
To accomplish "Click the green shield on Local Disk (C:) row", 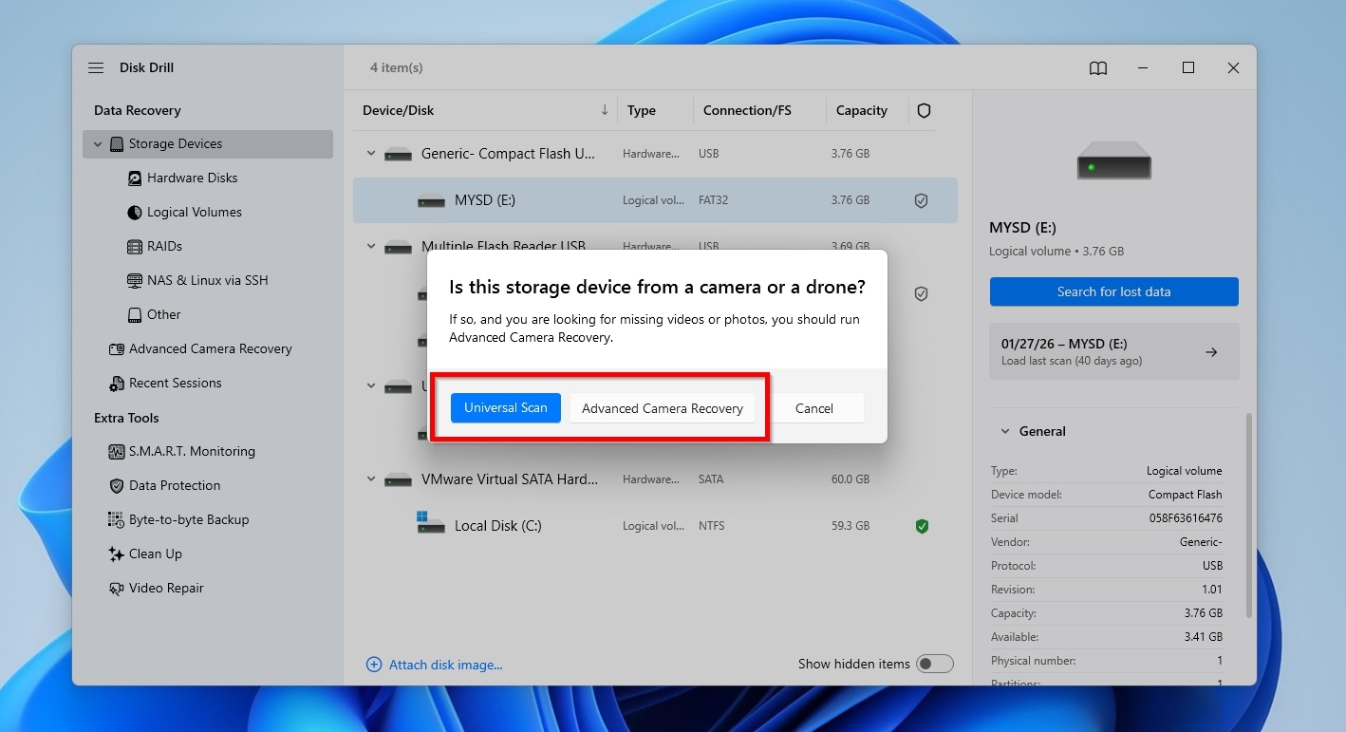I will (921, 526).
